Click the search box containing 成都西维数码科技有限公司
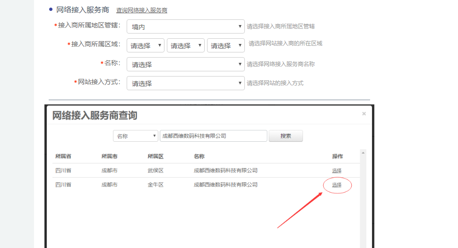Image resolution: width=458 pixels, height=248 pixels. (x=213, y=136)
